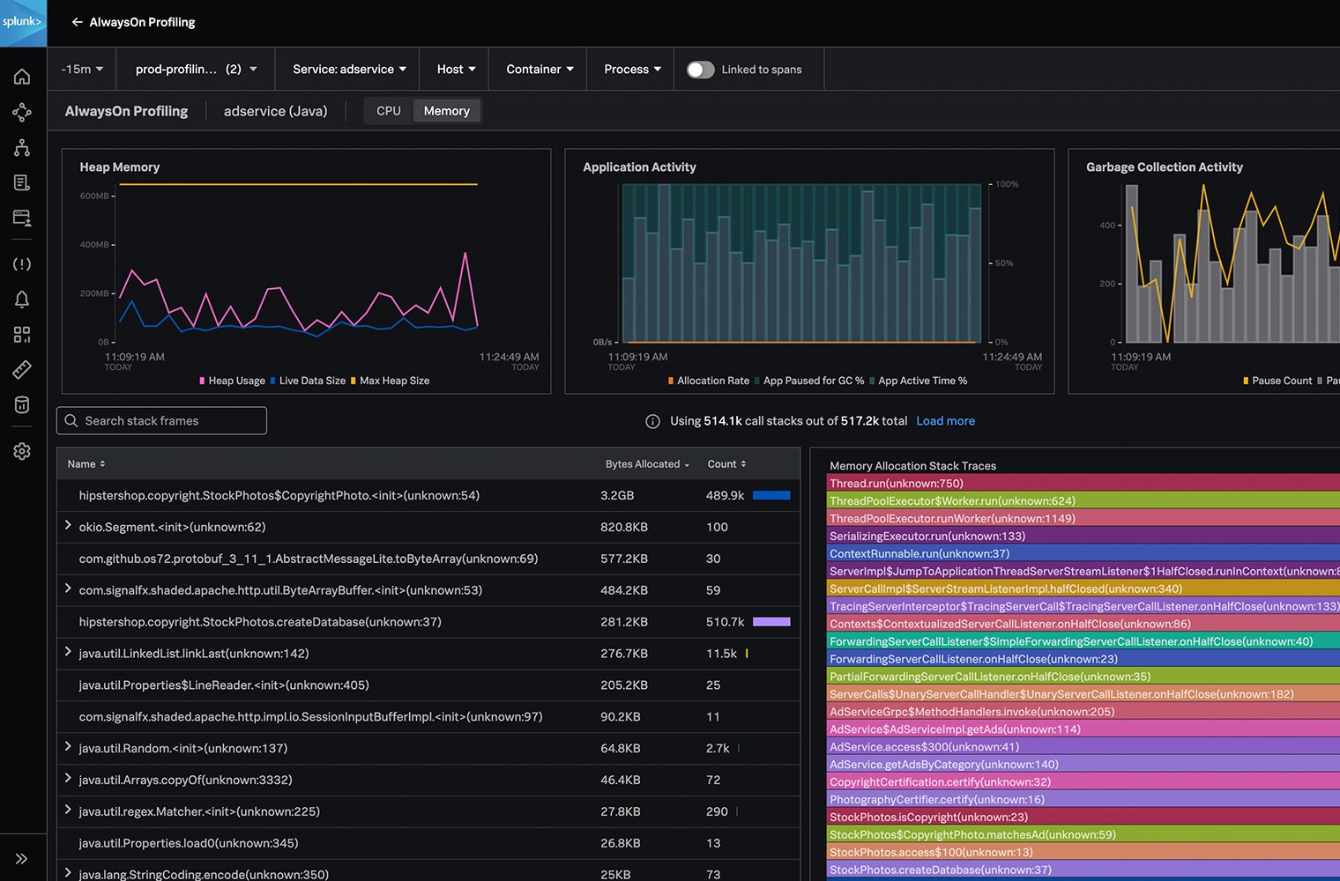
Task: Toggle Max Heap Size legend swatch
Action: coord(353,381)
